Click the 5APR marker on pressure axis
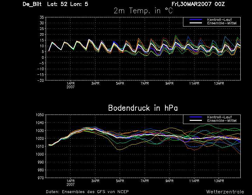This screenshot has width=252, height=195. pyautogui.click(x=120, y=181)
